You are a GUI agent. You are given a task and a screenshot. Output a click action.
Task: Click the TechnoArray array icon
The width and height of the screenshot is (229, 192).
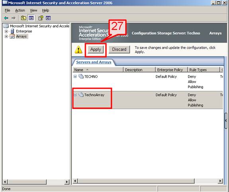[81, 95]
